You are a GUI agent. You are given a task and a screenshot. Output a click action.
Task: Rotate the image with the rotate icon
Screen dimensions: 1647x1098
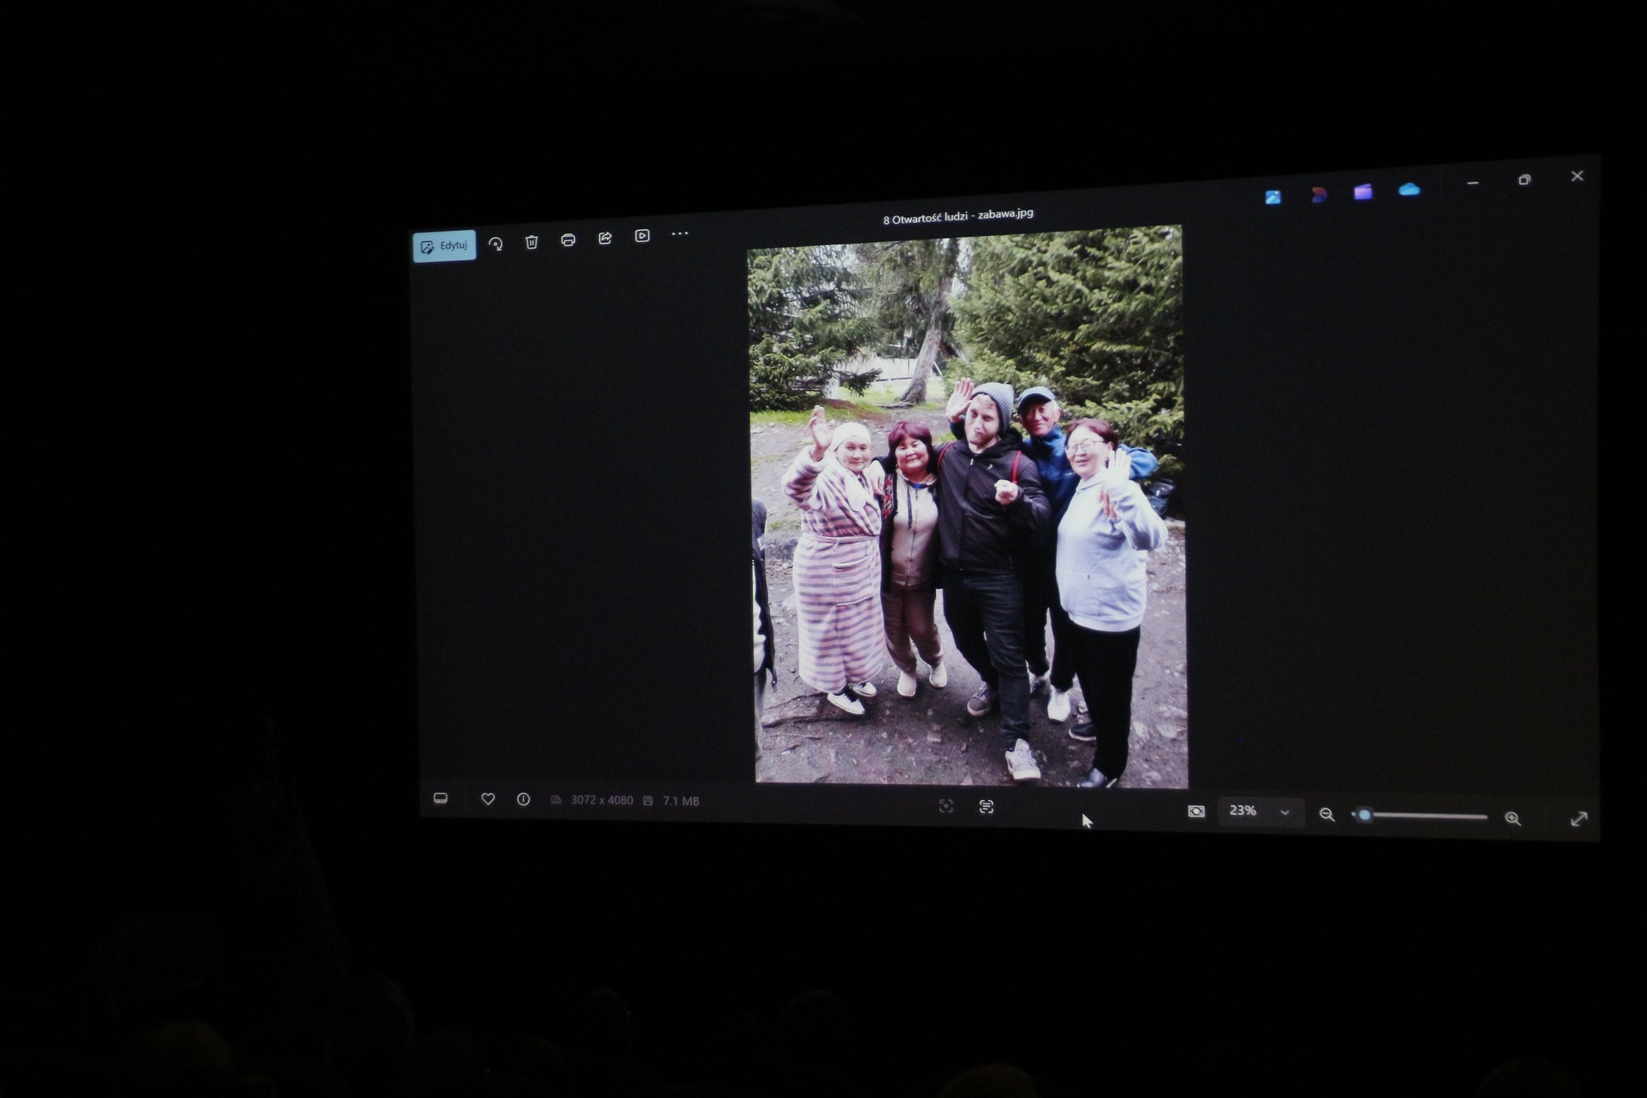coord(496,244)
